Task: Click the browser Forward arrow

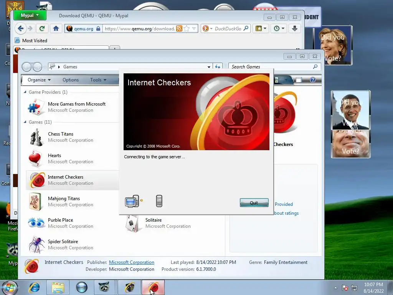Action: tap(30, 28)
